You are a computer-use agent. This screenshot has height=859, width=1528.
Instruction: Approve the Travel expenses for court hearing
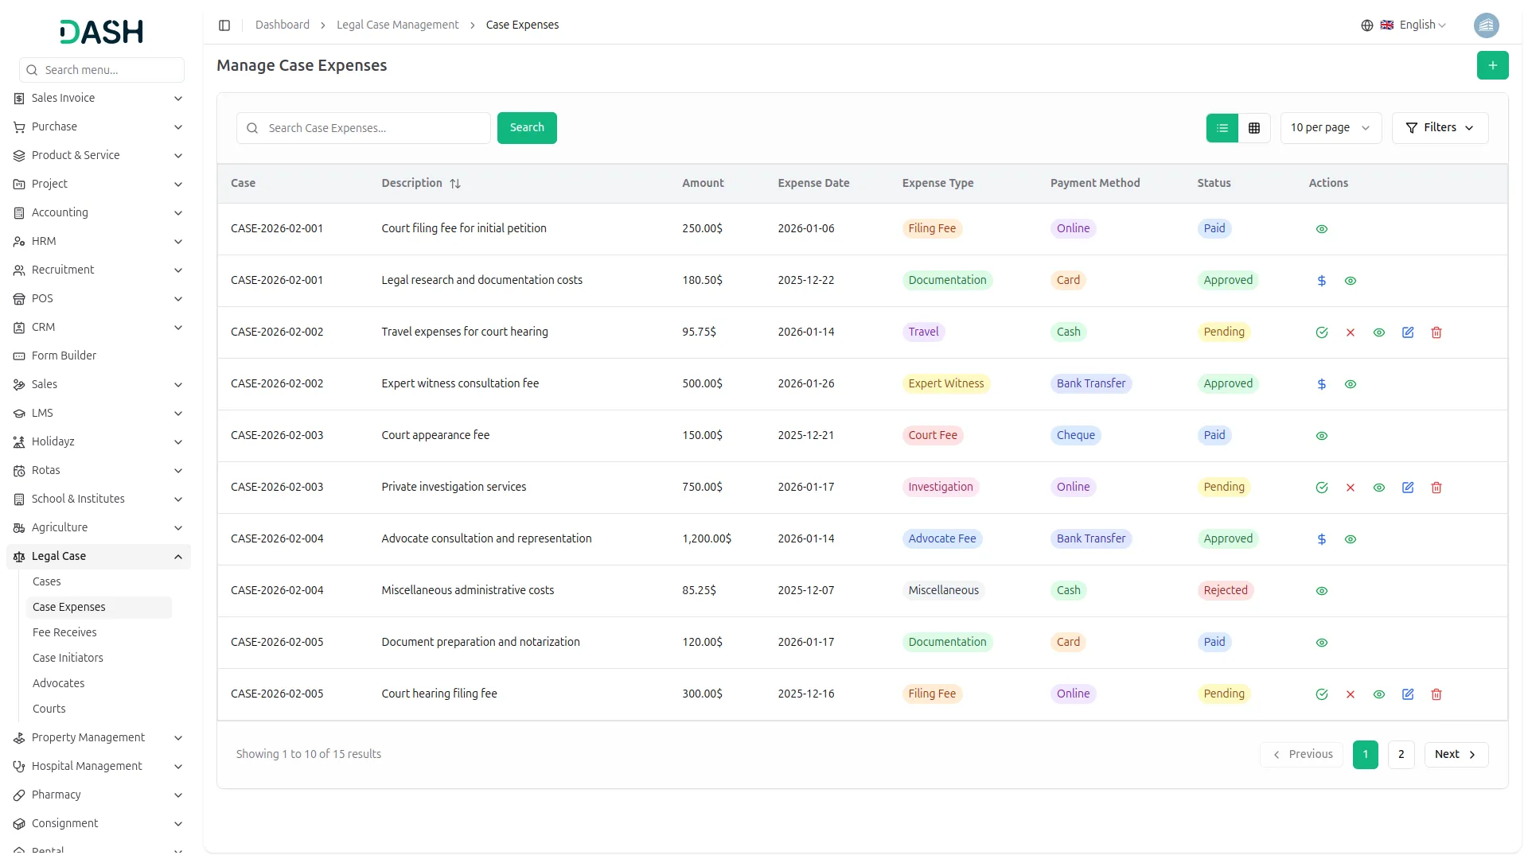coord(1322,332)
